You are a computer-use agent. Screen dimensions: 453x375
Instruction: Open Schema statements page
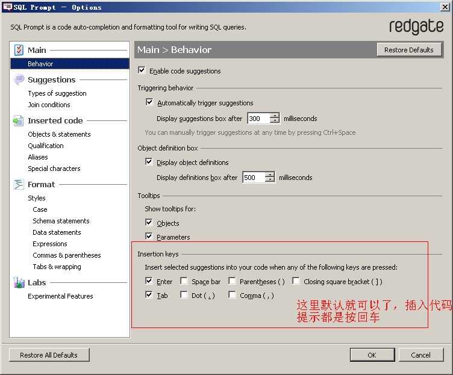pos(61,221)
